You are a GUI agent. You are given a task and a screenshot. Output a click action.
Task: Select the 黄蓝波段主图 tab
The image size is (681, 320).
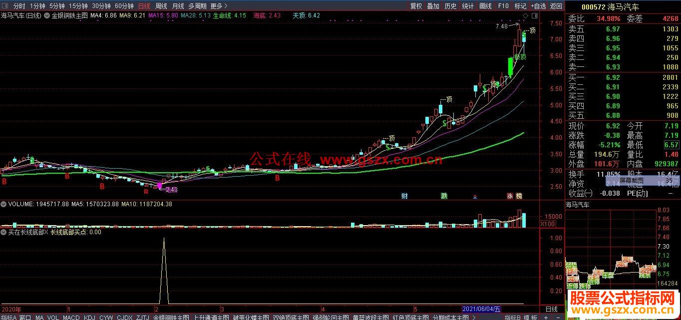click(370, 317)
